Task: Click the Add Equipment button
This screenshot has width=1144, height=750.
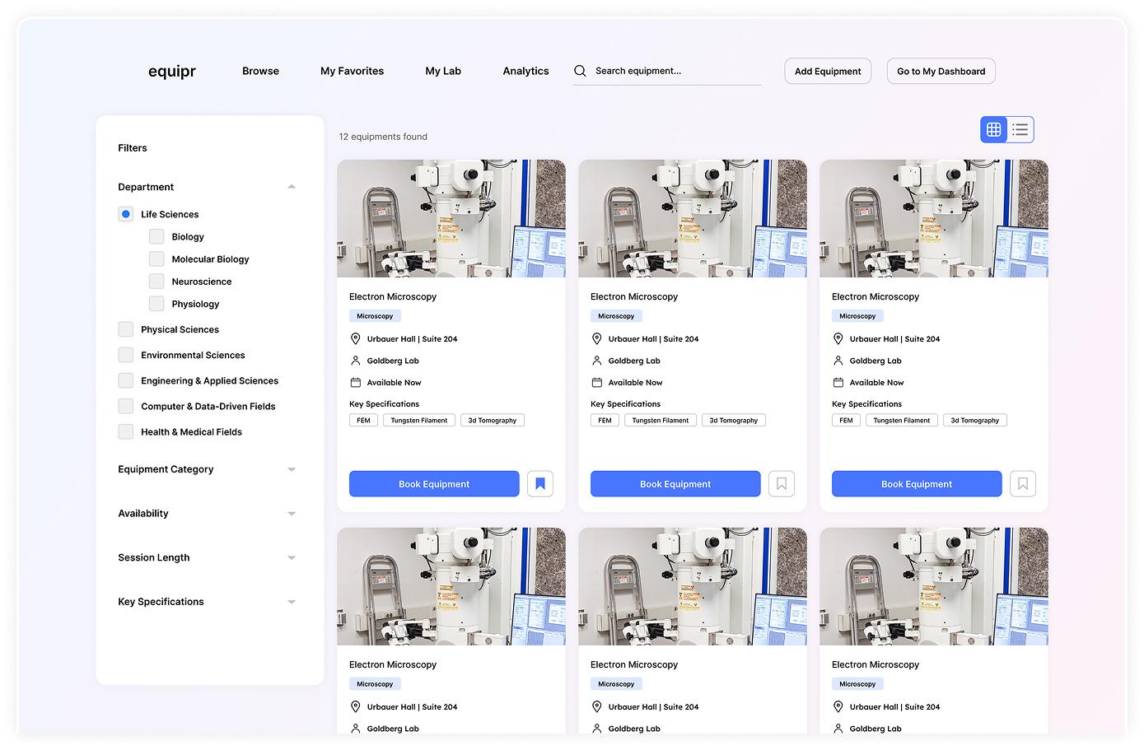Action: 827,71
